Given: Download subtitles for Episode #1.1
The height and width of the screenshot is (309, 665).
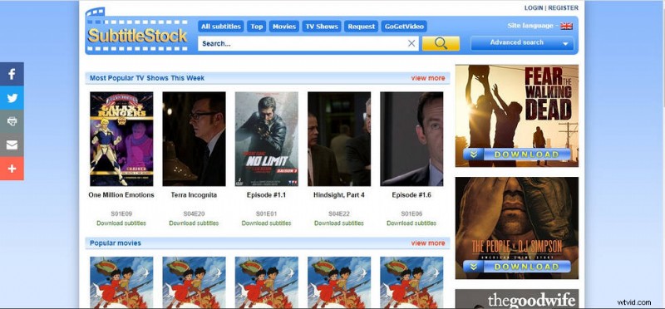Looking at the screenshot, I should point(266,223).
